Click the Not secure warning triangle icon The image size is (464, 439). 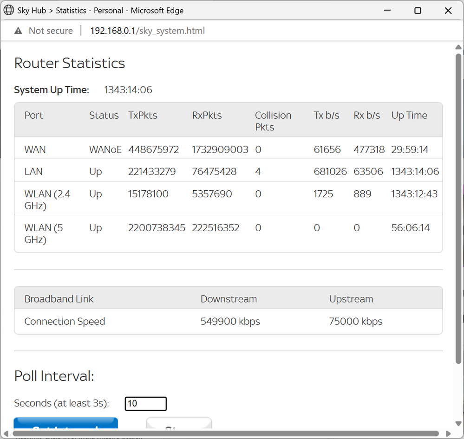pos(18,31)
